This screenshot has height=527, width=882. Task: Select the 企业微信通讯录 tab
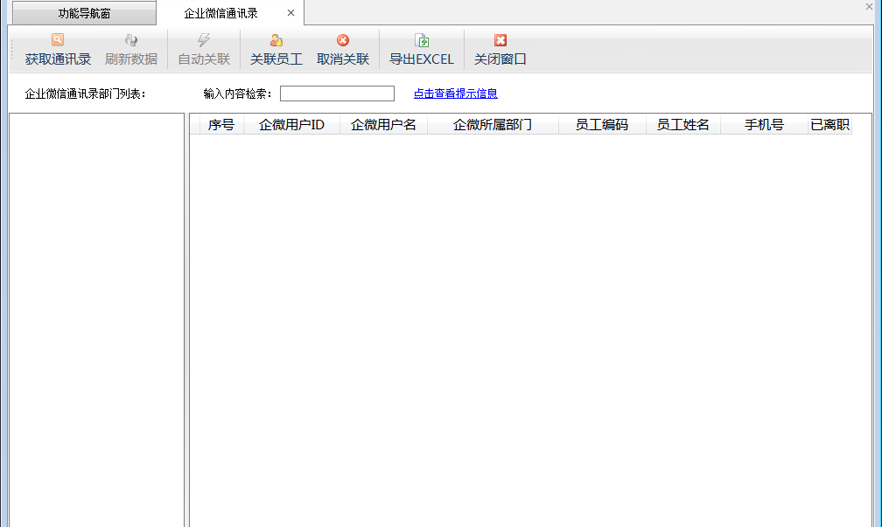[220, 13]
